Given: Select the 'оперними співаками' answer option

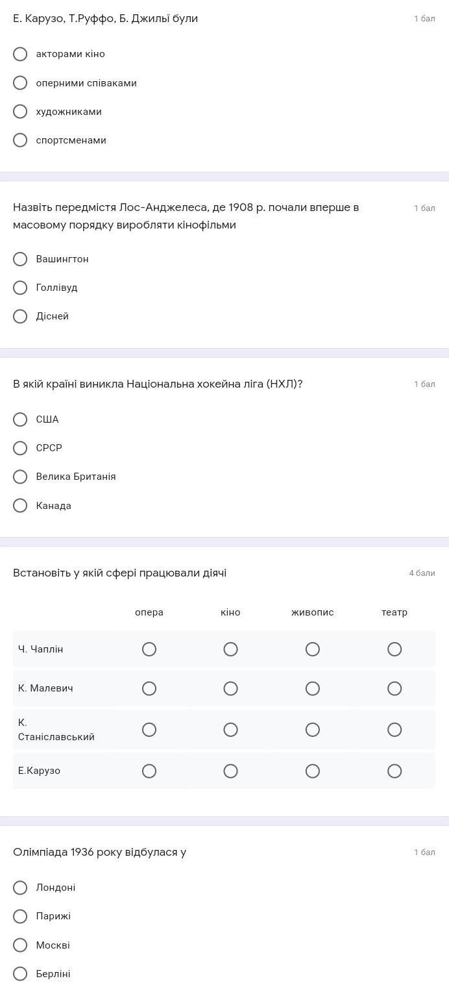Looking at the screenshot, I should pyautogui.click(x=20, y=83).
